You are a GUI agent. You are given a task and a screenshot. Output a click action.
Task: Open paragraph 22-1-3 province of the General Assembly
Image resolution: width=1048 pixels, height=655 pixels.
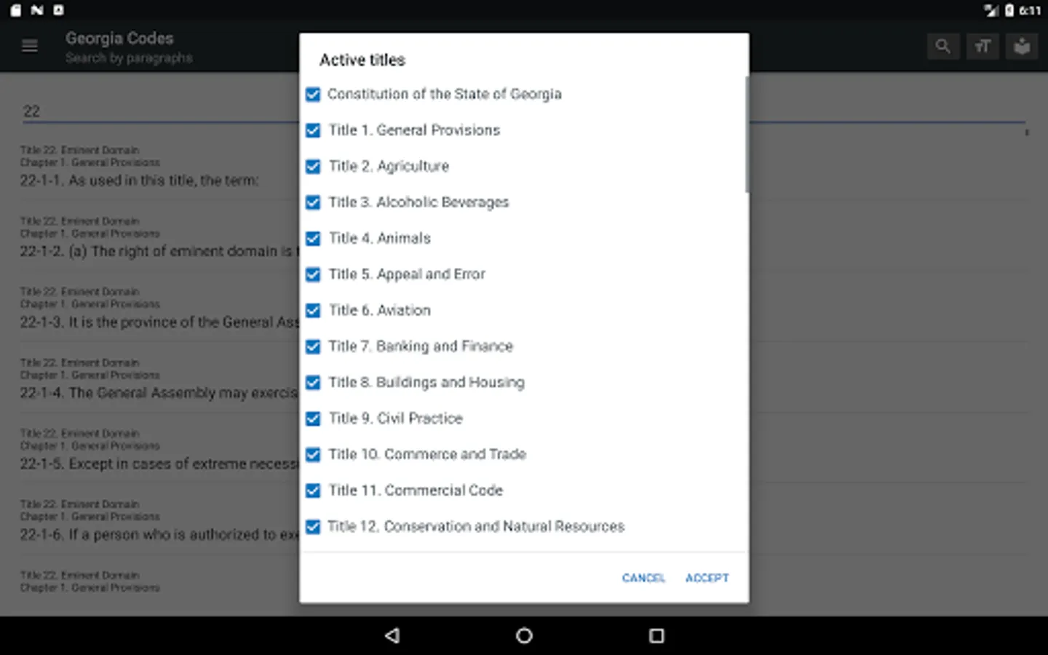coord(159,322)
